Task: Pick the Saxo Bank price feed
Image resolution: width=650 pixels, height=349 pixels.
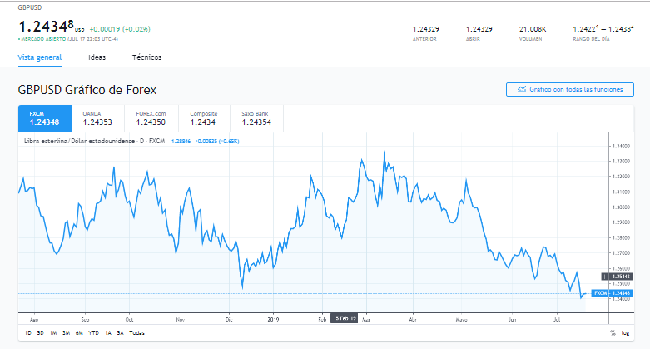Action: point(256,118)
